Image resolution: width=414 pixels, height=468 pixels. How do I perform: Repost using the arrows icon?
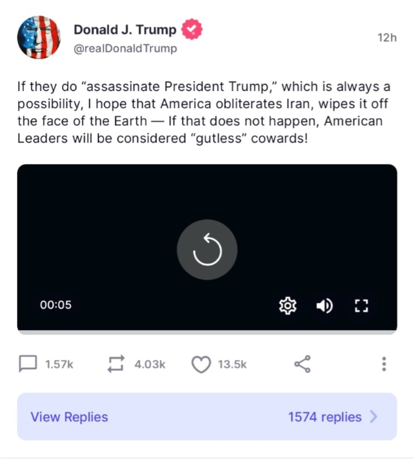(117, 364)
